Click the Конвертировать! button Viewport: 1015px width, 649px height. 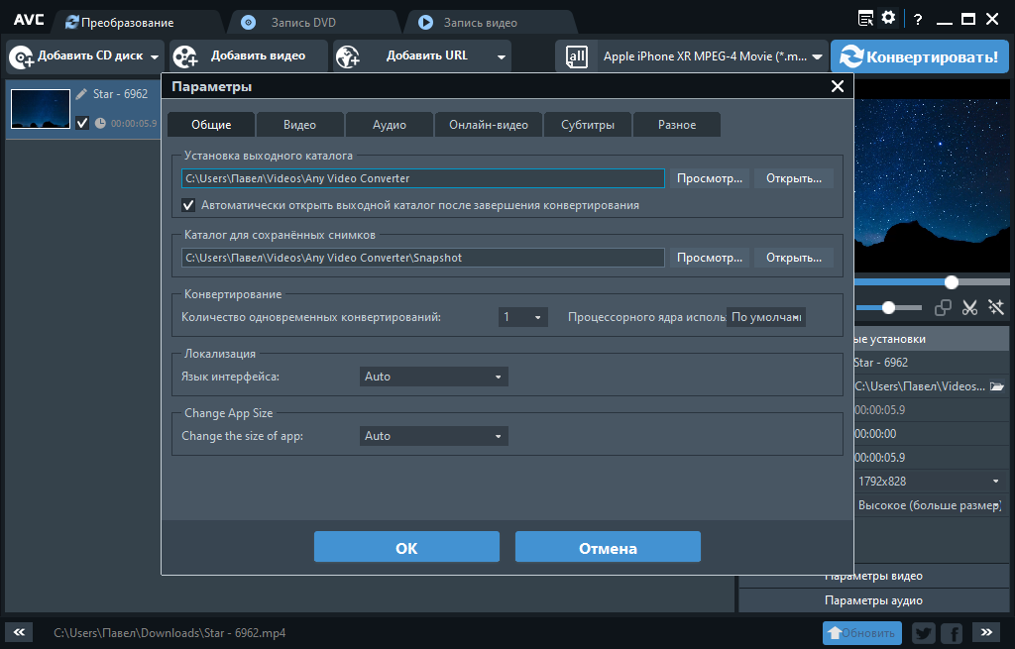(919, 56)
